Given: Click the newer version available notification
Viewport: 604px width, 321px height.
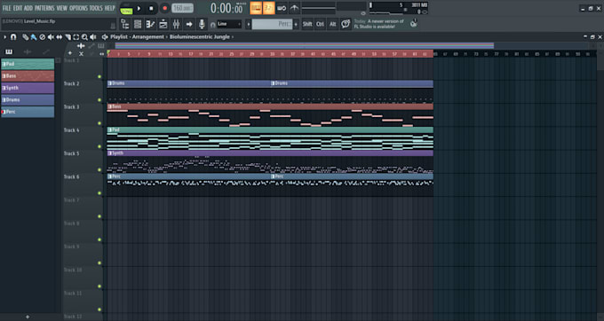Looking at the screenshot, I should click(x=379, y=24).
